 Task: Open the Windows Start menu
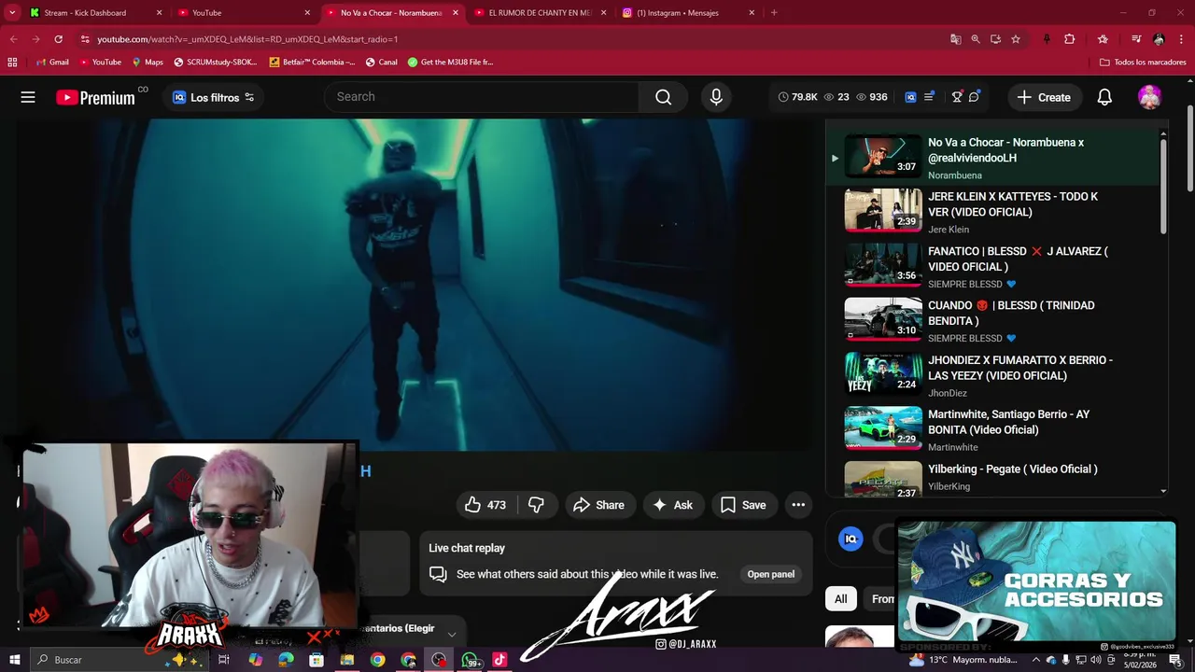(x=14, y=660)
